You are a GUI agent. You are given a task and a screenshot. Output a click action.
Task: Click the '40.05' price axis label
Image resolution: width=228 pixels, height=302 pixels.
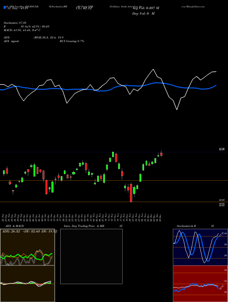222,200
